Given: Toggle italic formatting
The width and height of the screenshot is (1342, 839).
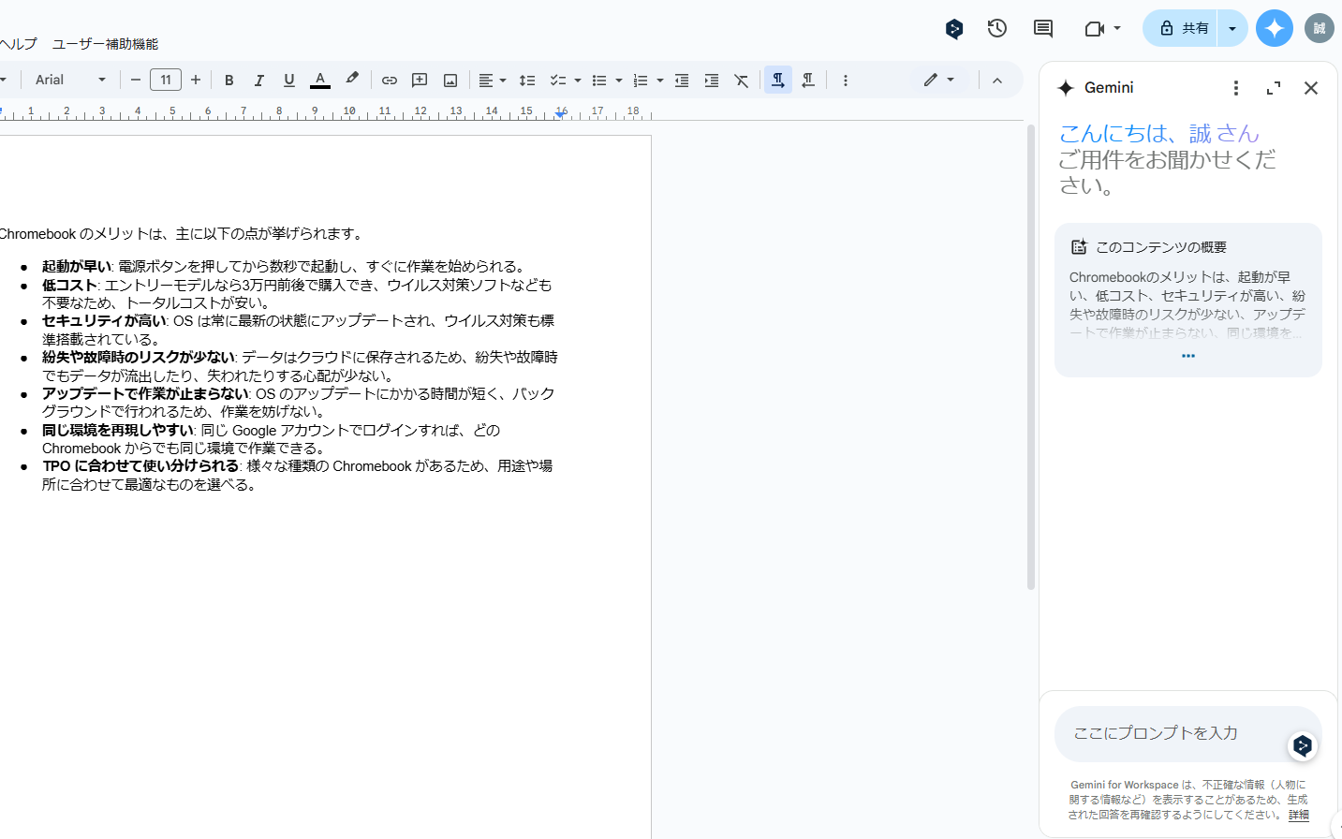Looking at the screenshot, I should coord(259,81).
